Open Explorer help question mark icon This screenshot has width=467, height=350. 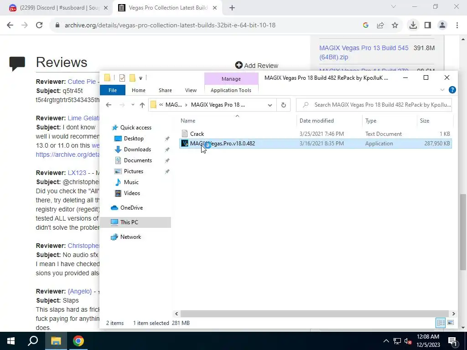(x=452, y=90)
